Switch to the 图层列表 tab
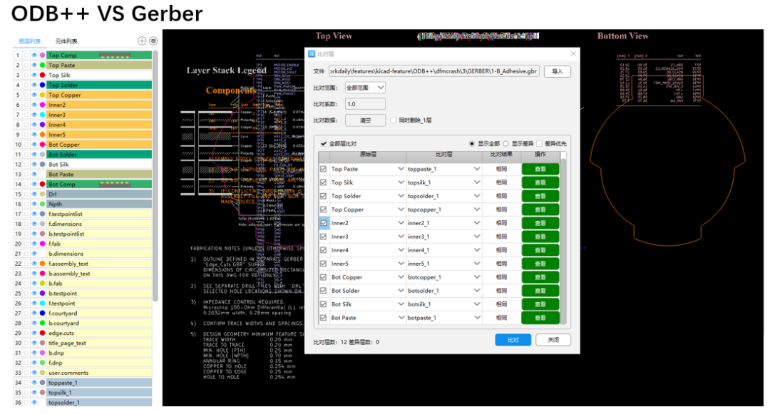 pyautogui.click(x=29, y=41)
